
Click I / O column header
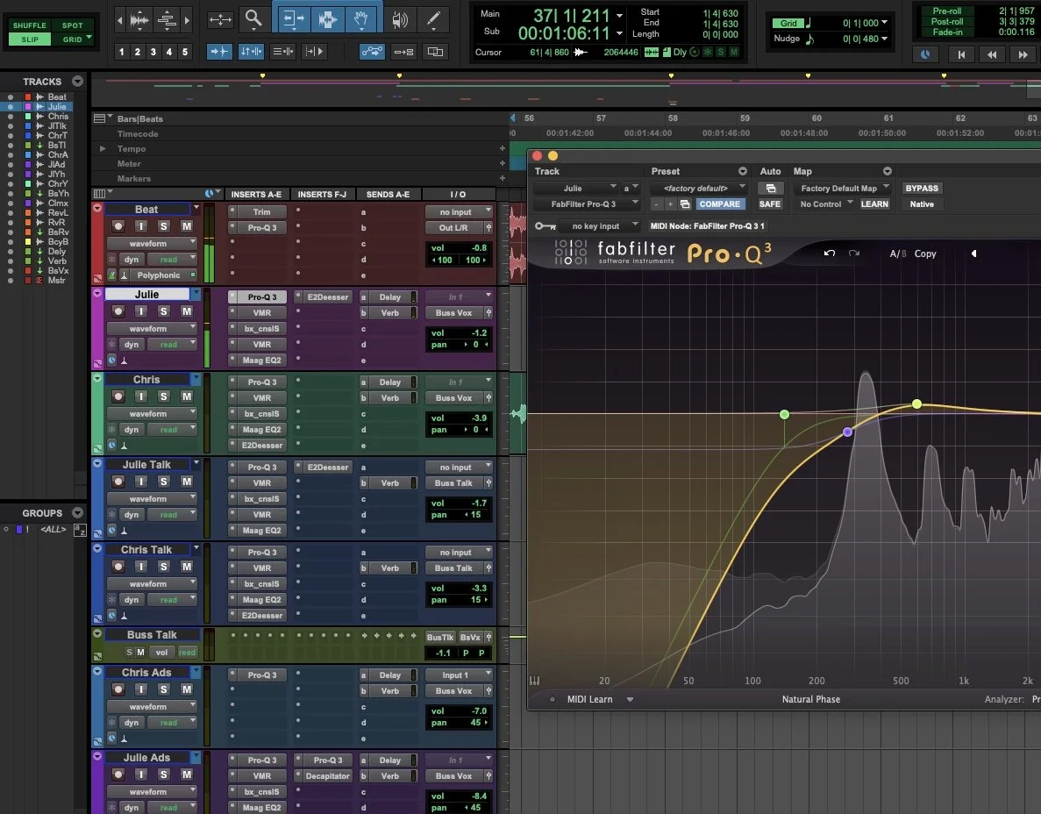click(x=458, y=194)
